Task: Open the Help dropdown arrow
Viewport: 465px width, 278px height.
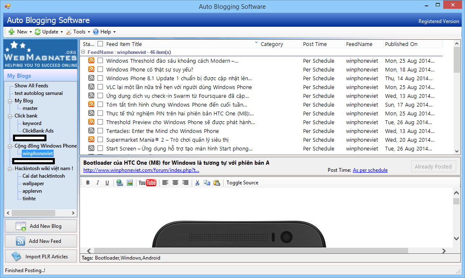Action: [114, 32]
